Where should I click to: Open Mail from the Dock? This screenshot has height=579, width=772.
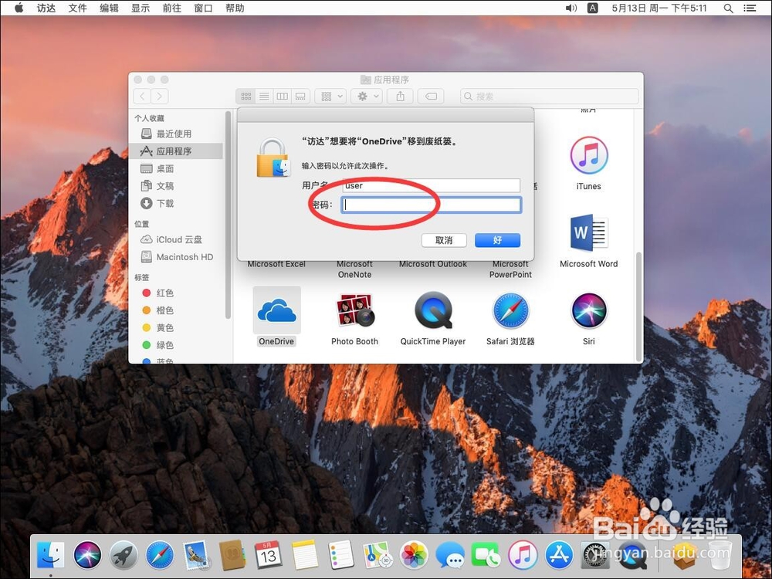click(196, 555)
